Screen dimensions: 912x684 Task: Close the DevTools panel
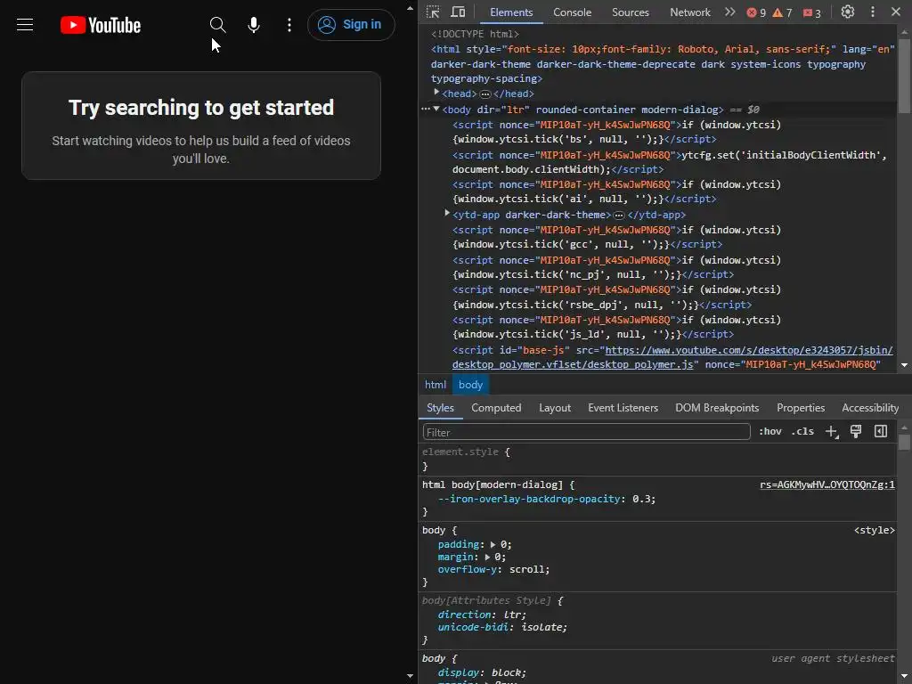coord(896,12)
